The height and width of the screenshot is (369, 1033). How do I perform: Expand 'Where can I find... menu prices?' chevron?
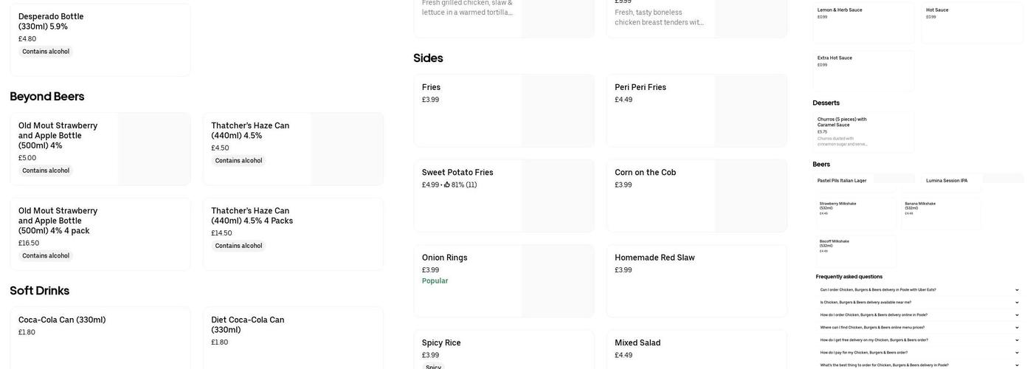tap(1017, 328)
